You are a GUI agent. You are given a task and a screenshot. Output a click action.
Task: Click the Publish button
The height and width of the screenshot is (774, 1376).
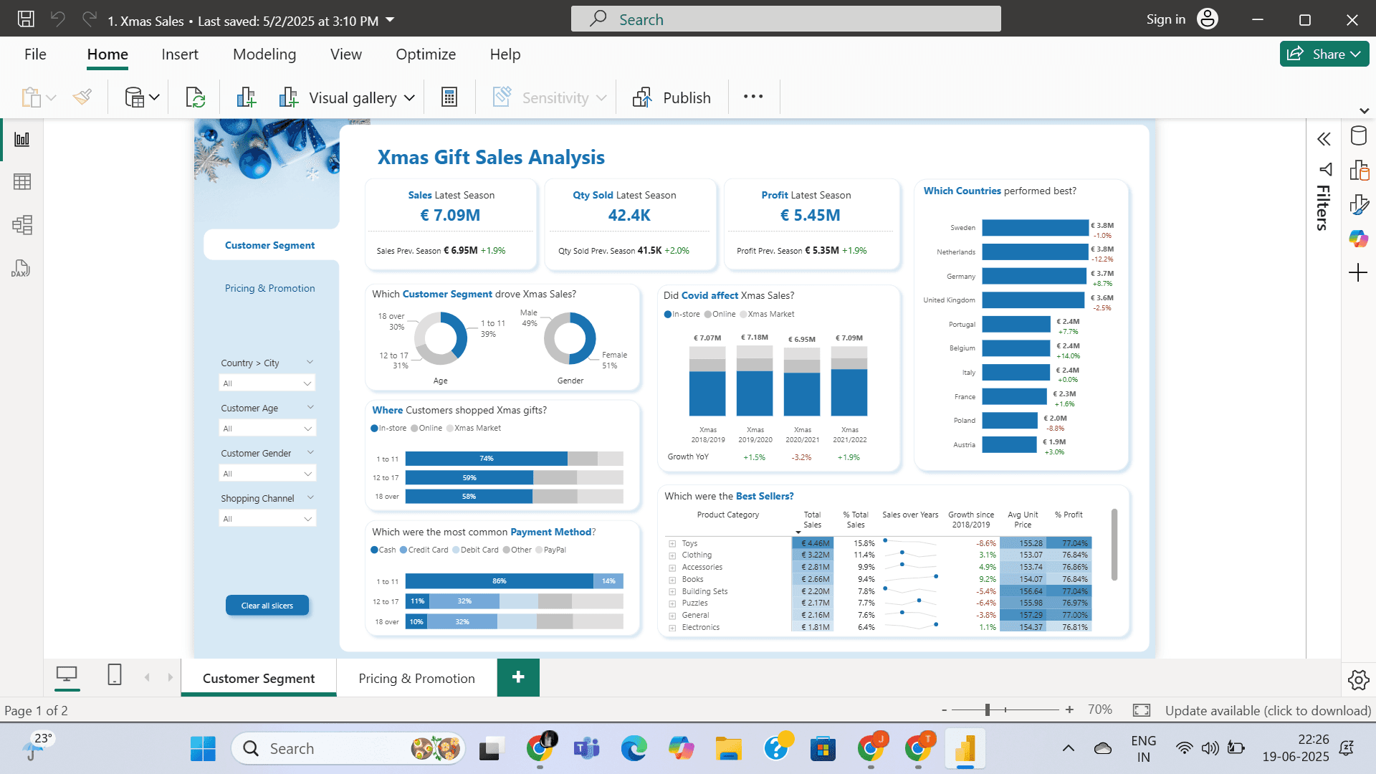(x=672, y=98)
